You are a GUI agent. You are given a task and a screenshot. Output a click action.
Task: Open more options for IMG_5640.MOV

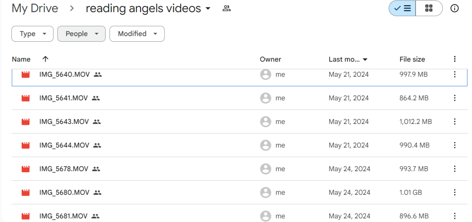click(x=455, y=74)
